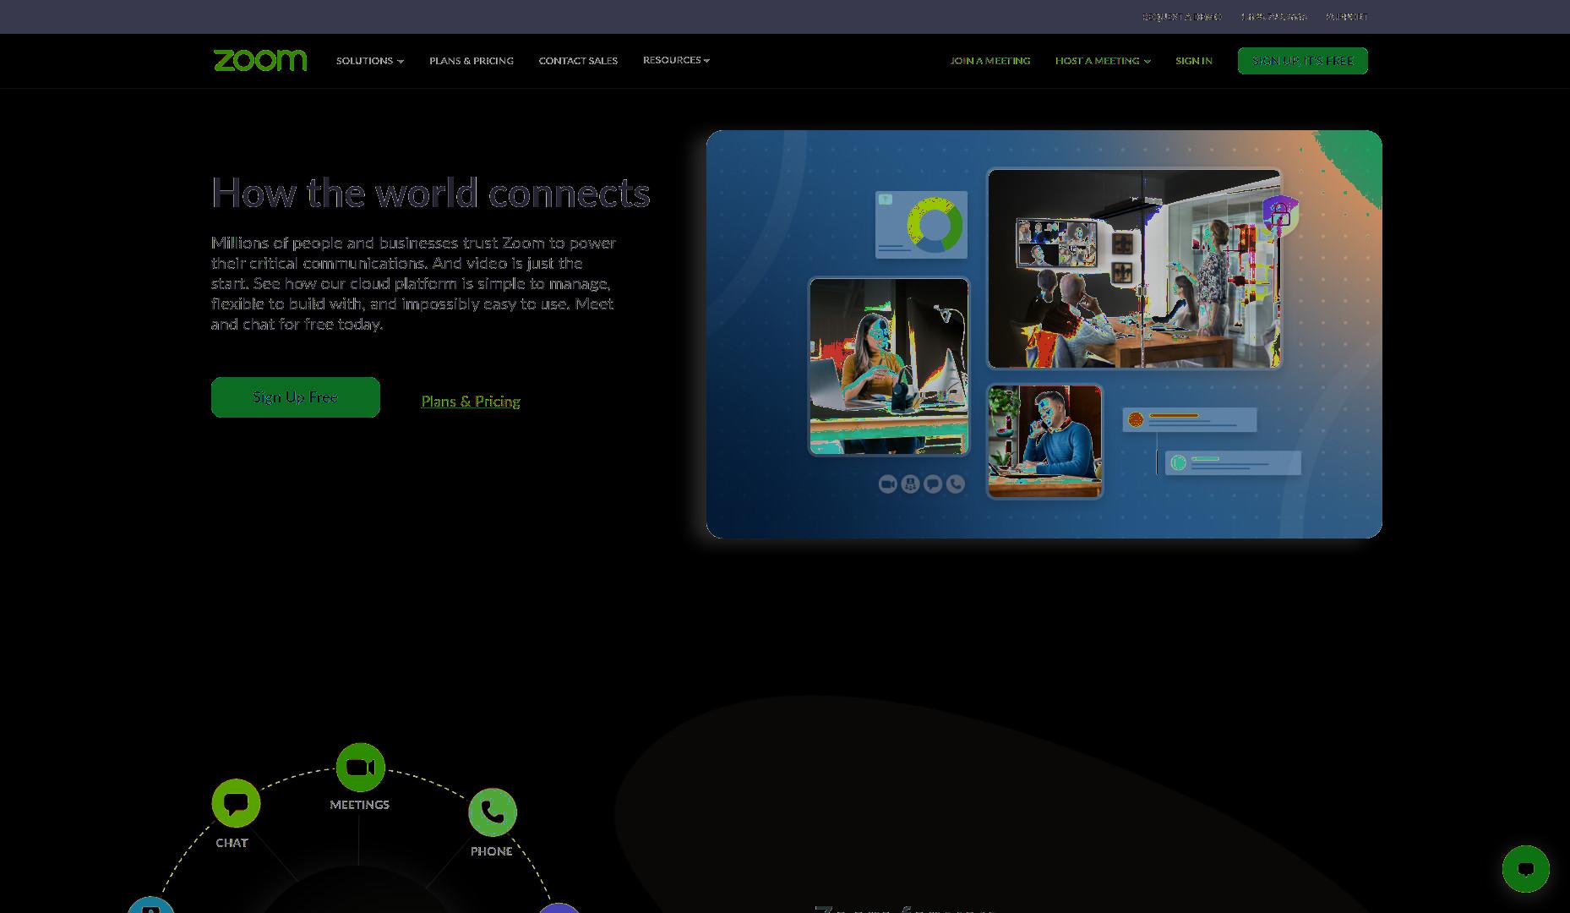Click the chat bubble icon in hero image

933,484
